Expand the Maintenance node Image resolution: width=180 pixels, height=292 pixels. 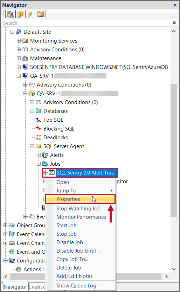(x=19, y=58)
